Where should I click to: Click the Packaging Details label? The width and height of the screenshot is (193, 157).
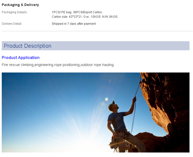(x=15, y=12)
